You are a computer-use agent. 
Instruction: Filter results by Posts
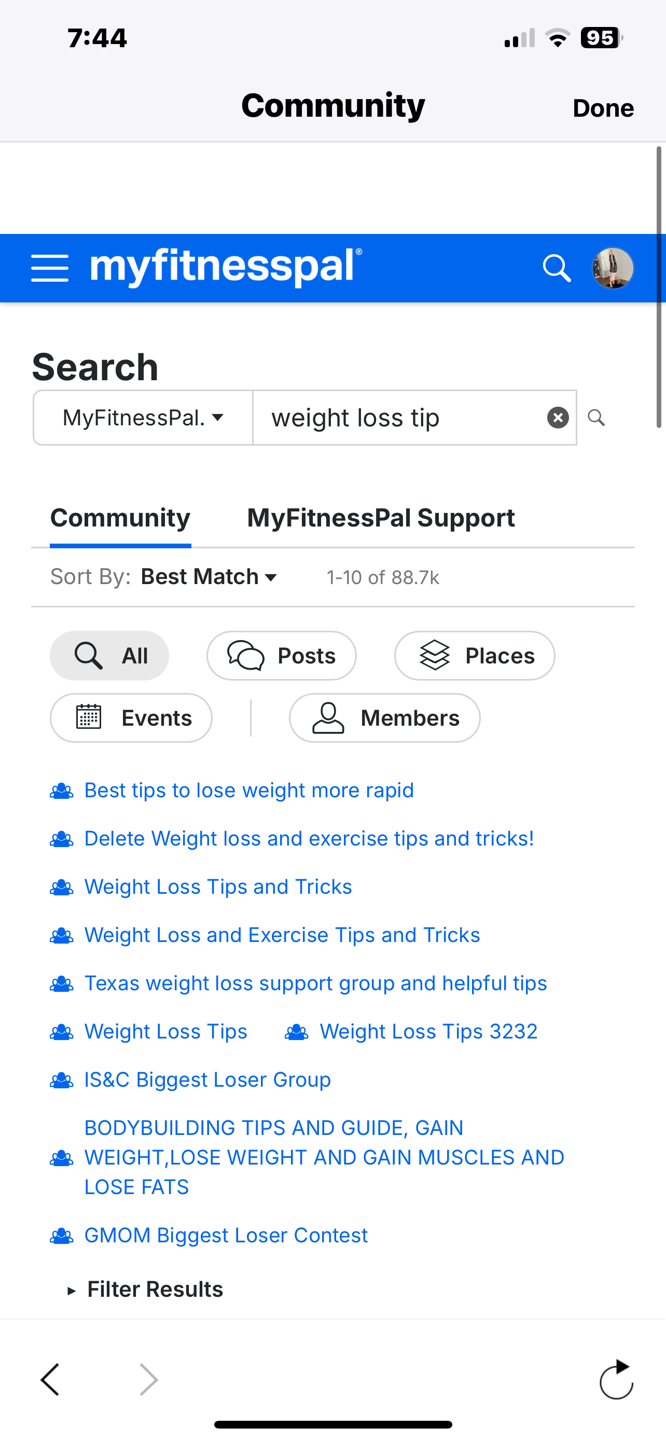tap(281, 656)
